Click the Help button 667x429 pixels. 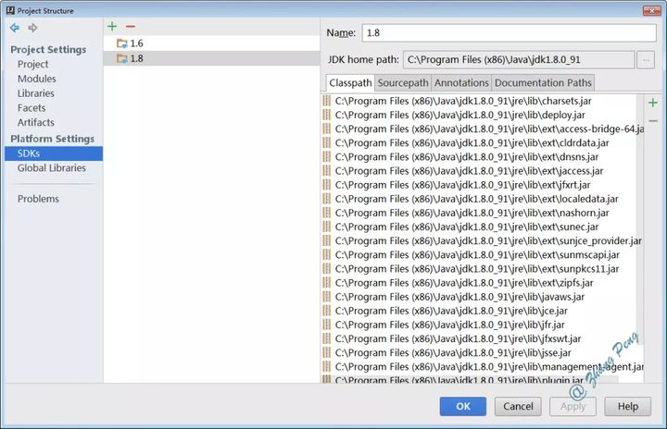pos(628,407)
